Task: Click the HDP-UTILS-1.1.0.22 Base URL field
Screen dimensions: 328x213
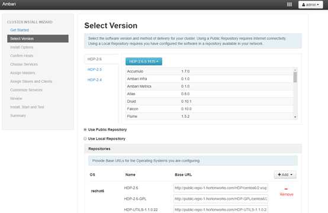Action: [x=221, y=209]
